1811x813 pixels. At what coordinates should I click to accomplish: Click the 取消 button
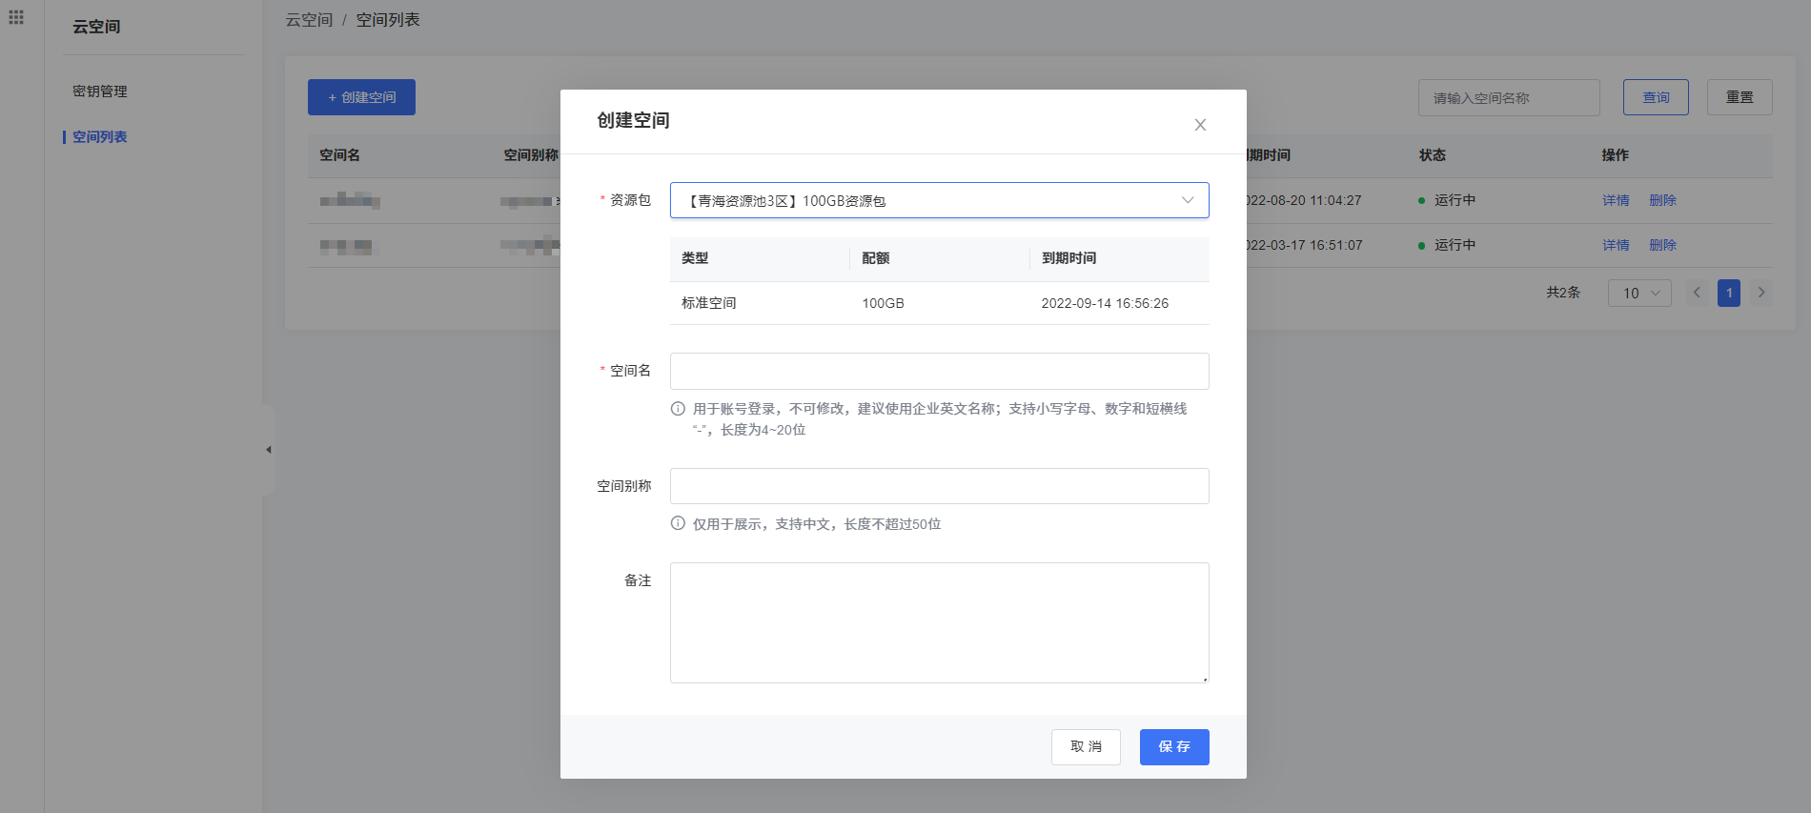click(1086, 746)
